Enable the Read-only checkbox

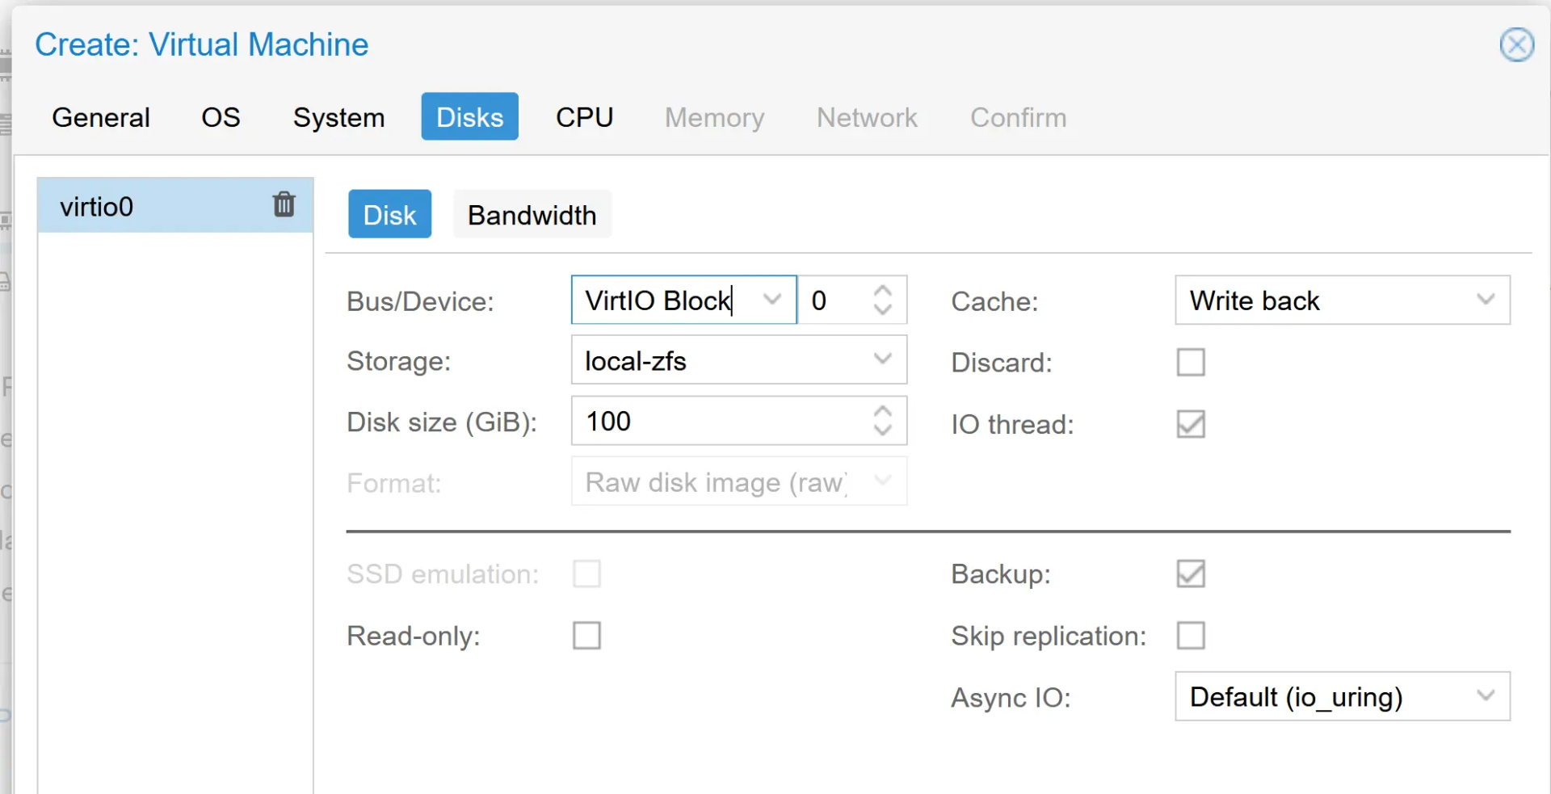coord(586,636)
